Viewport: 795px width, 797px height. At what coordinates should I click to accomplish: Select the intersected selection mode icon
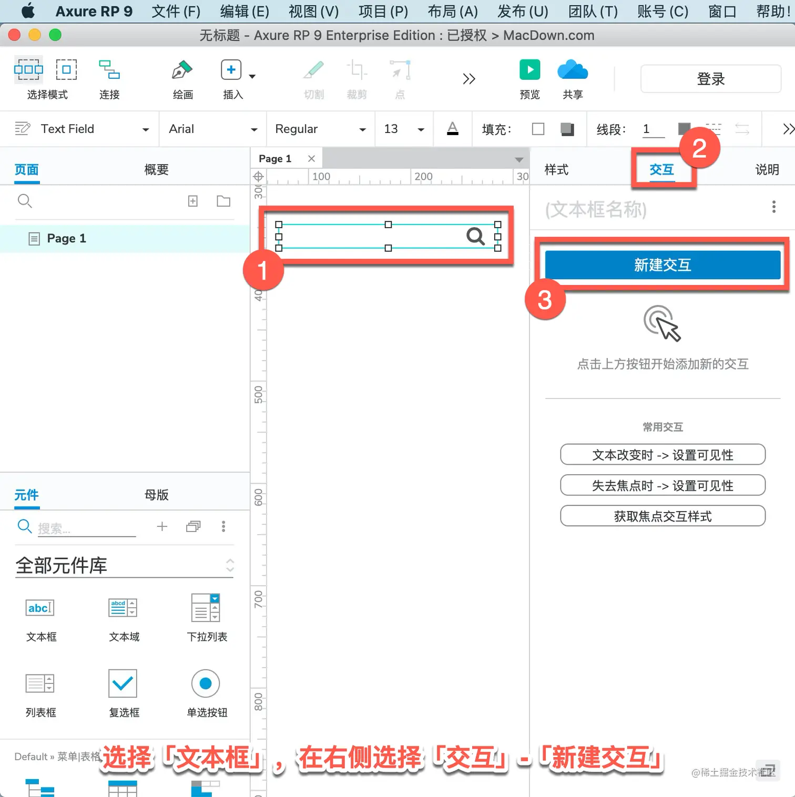28,69
